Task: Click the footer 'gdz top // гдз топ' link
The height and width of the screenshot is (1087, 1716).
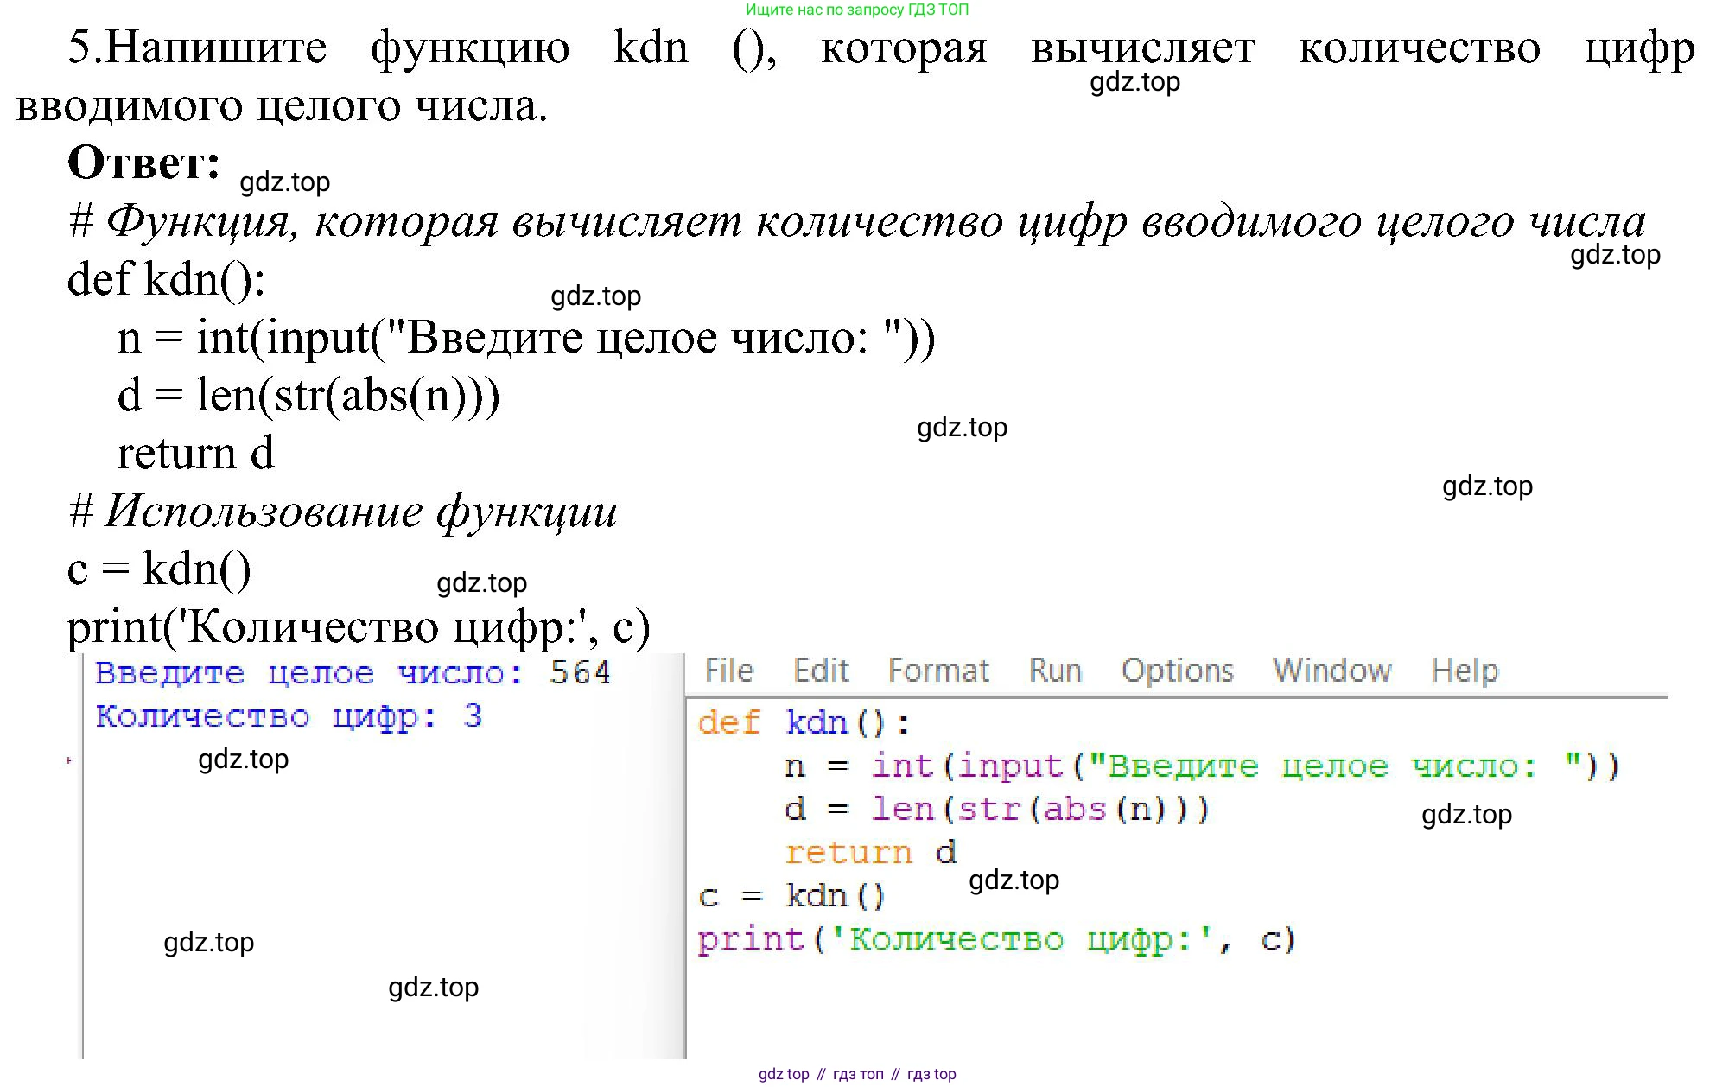Action: click(x=857, y=1074)
